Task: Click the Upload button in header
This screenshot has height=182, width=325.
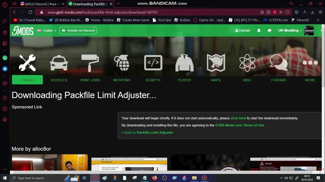Action: 242,30
